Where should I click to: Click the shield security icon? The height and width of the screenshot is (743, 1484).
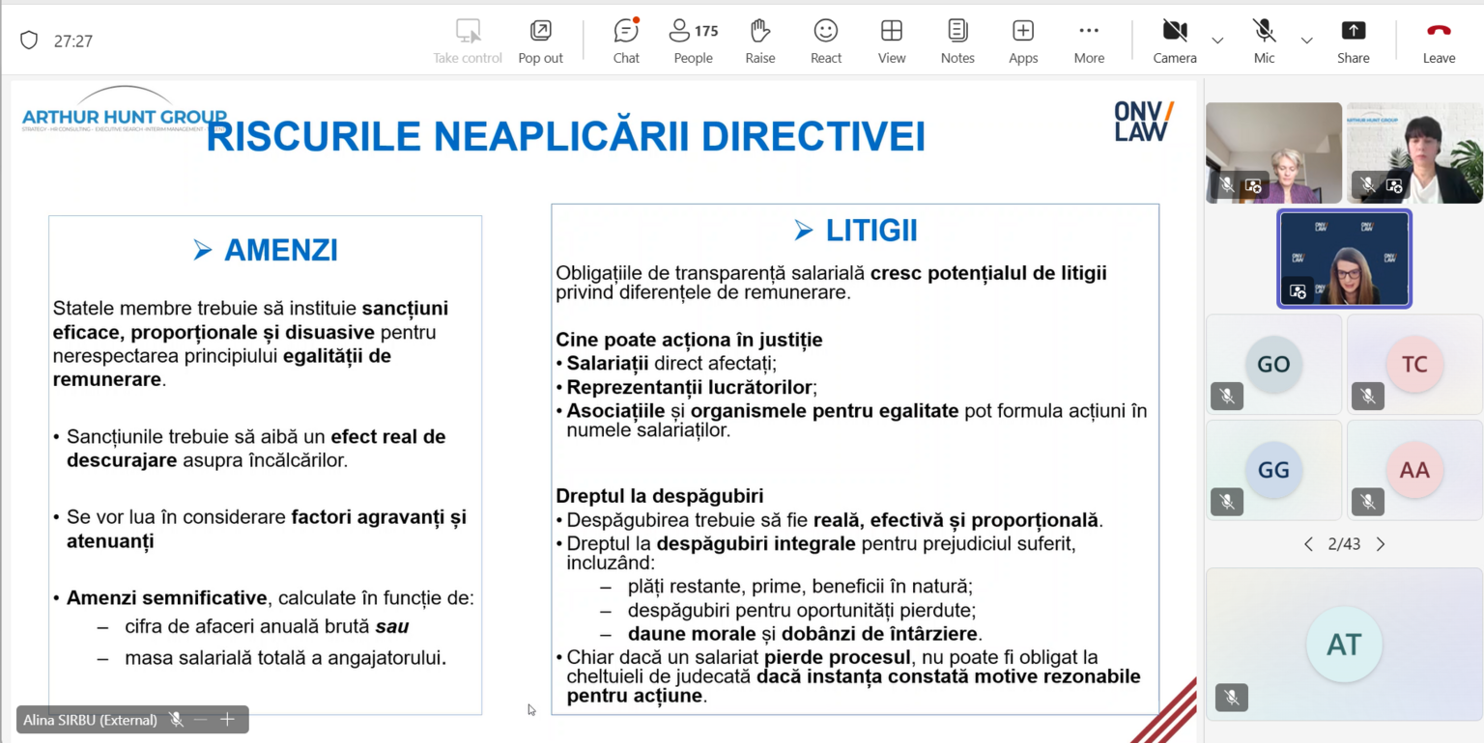29,41
